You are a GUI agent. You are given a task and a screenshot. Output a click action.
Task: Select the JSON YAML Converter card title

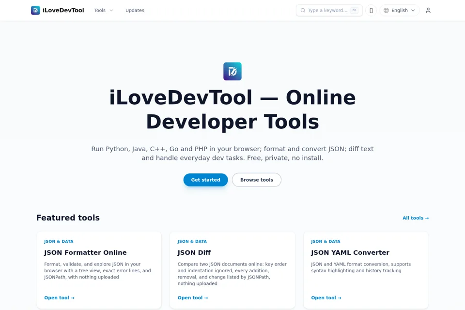tap(350, 252)
